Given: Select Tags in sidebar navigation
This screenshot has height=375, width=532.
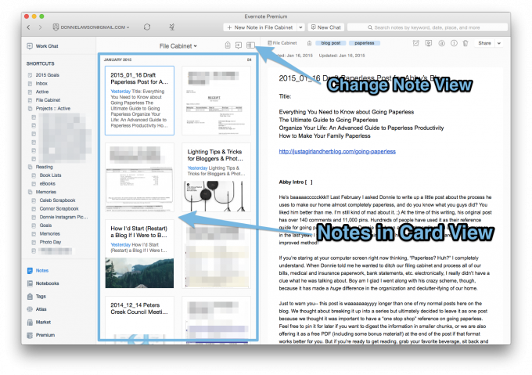Looking at the screenshot, I should (x=37, y=296).
